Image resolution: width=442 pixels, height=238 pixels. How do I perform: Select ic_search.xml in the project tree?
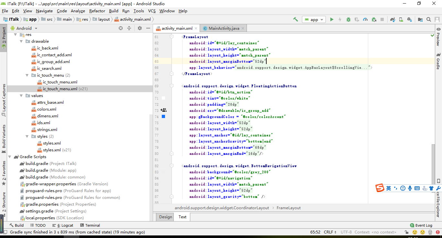pos(49,69)
